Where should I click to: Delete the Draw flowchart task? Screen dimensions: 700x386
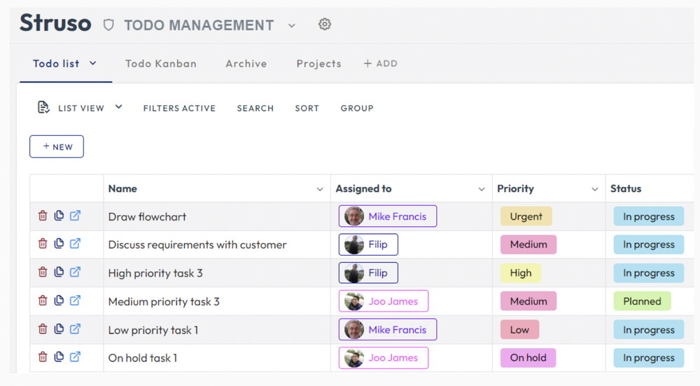(43, 215)
